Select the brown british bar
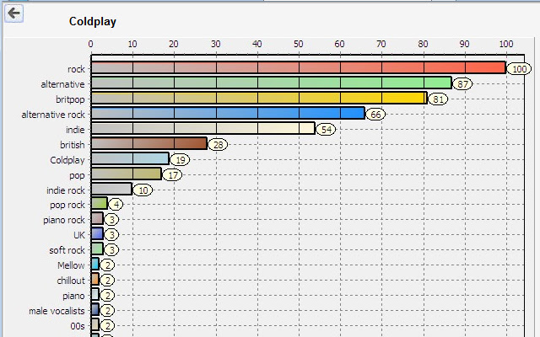540x337 pixels. click(149, 143)
